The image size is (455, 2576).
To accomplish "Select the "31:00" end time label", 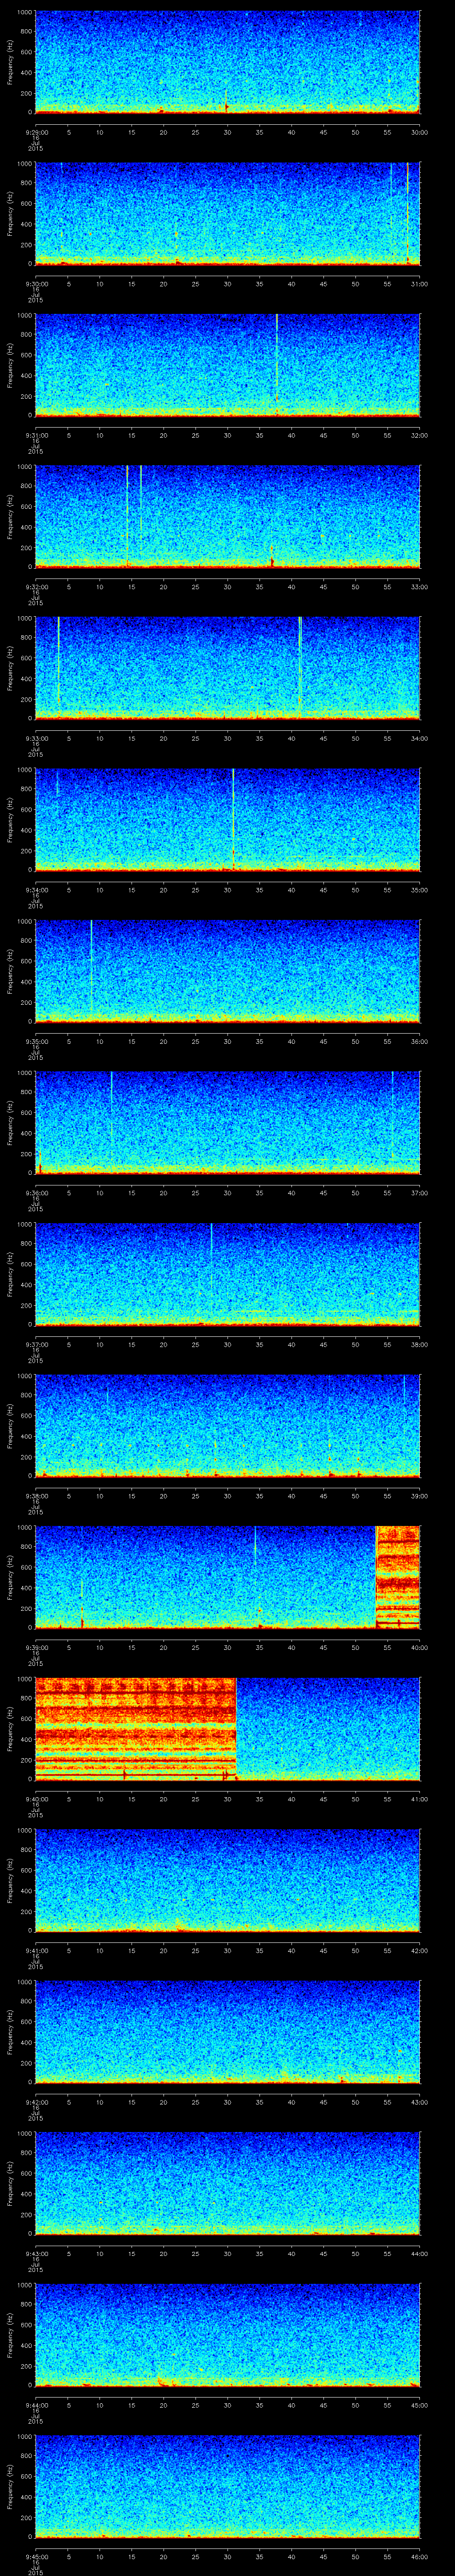I will click(420, 284).
